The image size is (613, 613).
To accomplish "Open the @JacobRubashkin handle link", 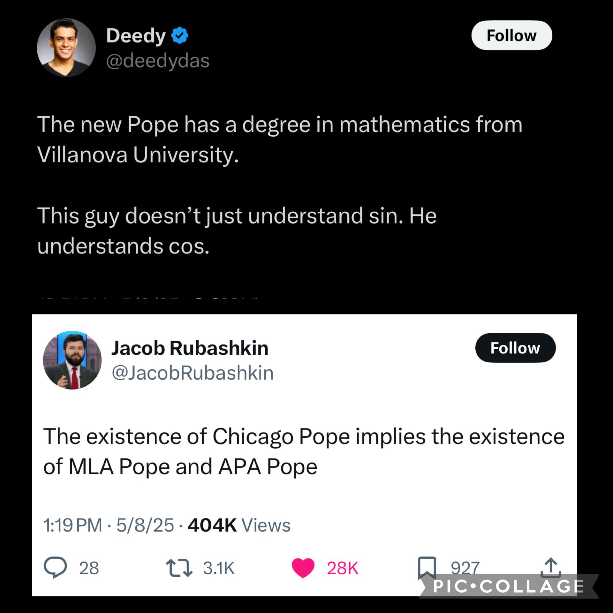I will (x=193, y=373).
